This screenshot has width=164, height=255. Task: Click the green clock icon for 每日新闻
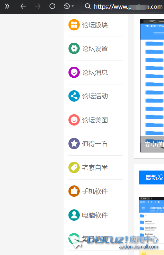[74, 239]
